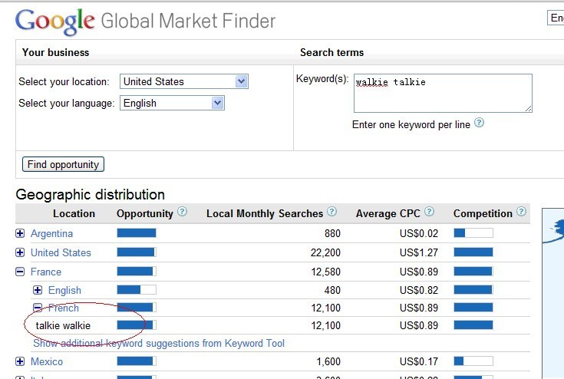
Task: Open help icon for one keyword per line
Action: pyautogui.click(x=479, y=123)
